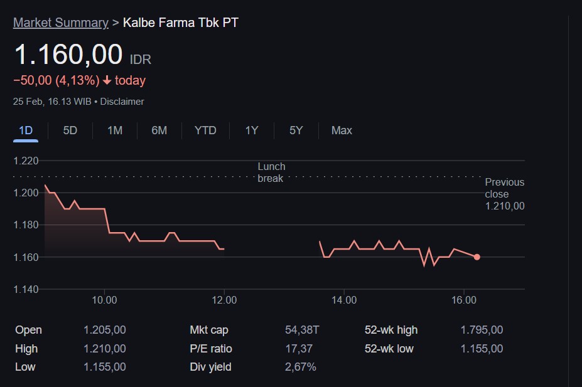The height and width of the screenshot is (387, 582).
Task: Select the 6M time range tab
Action: [x=159, y=130]
